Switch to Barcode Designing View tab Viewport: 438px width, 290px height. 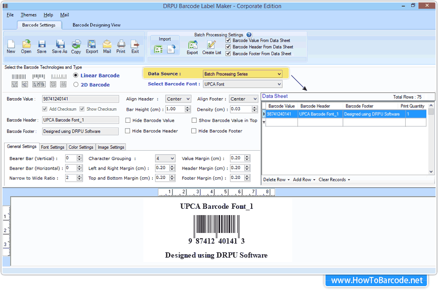97,25
